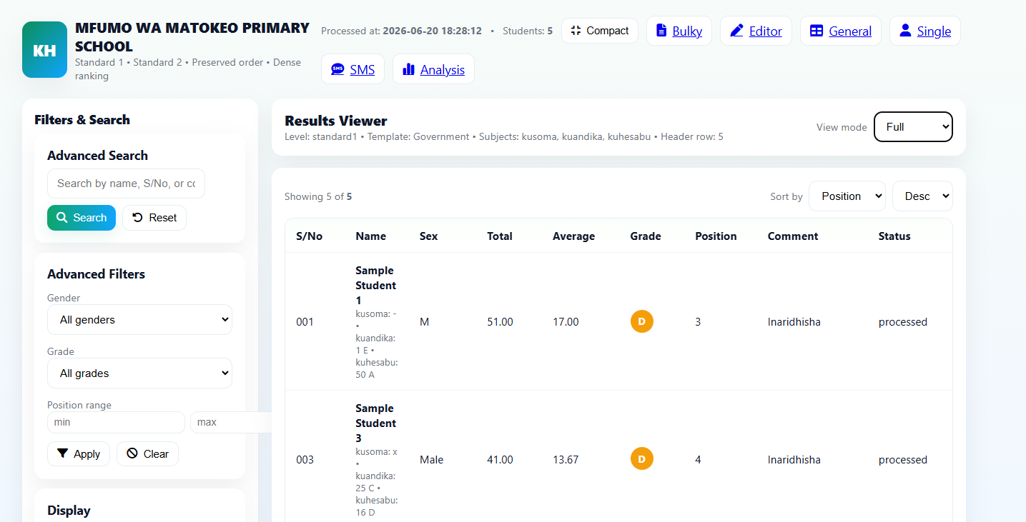This screenshot has height=522, width=1026.
Task: Focus the name search input field
Action: (126, 184)
